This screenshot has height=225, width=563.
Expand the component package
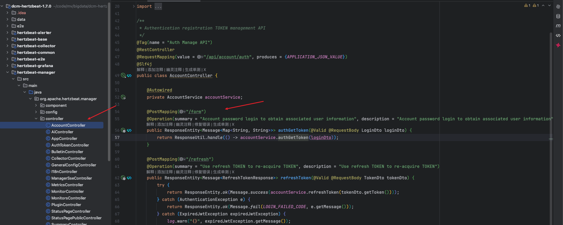36,105
